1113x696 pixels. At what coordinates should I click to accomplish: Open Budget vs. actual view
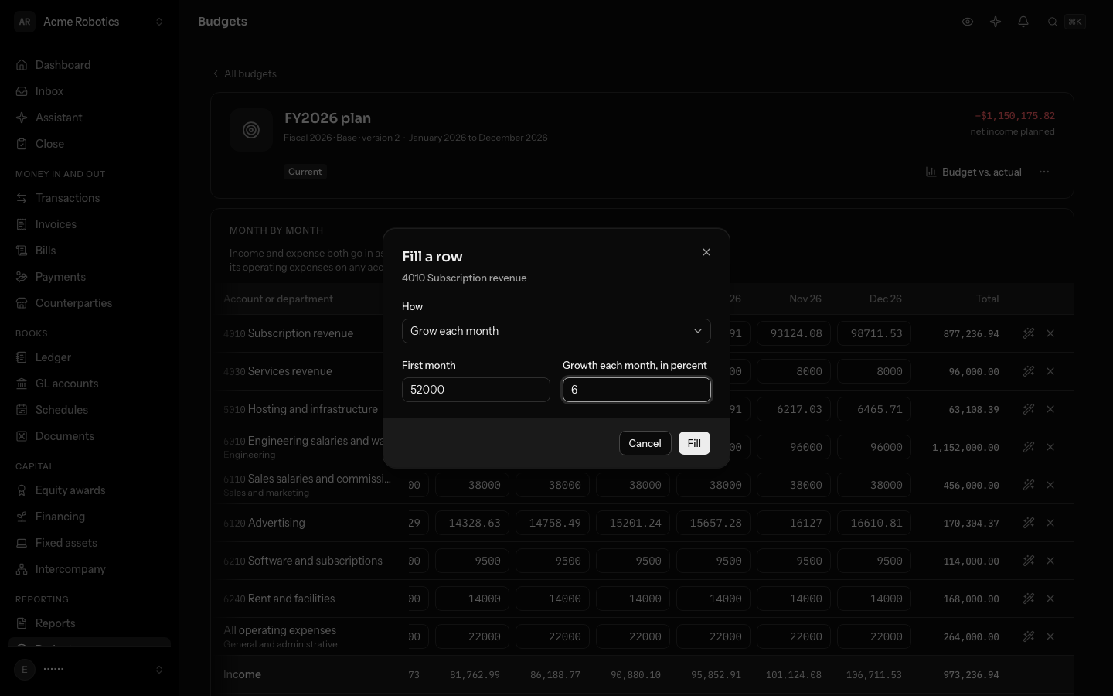[x=974, y=172]
